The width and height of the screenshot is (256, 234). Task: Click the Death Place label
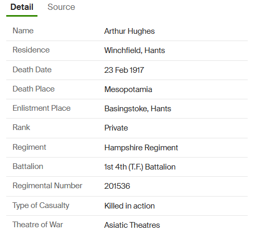(34, 89)
